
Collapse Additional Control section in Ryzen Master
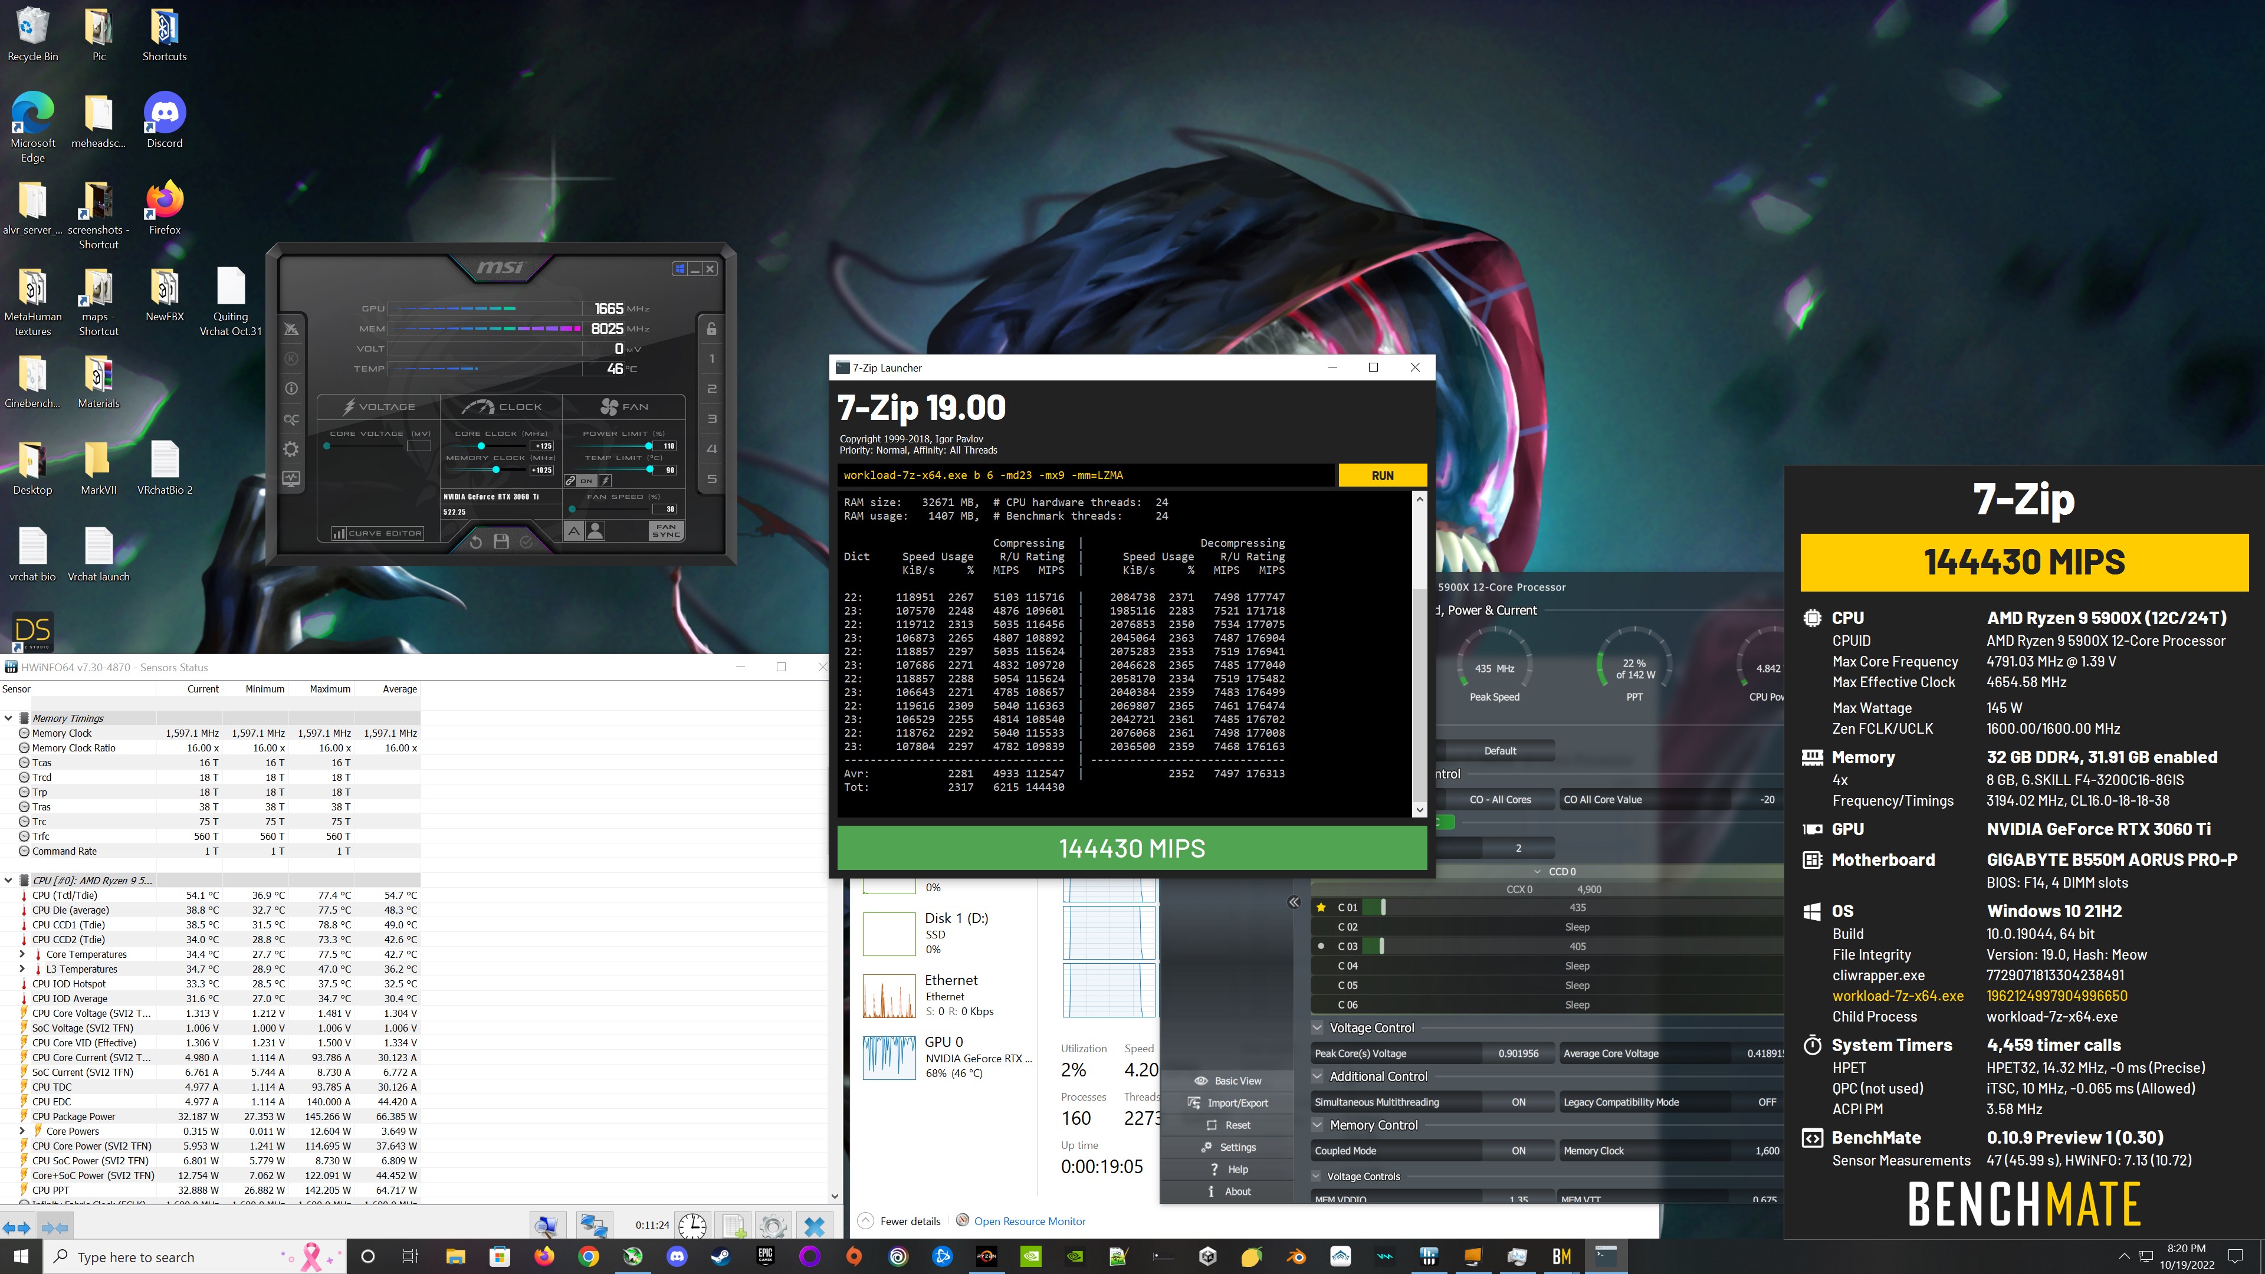point(1317,1076)
